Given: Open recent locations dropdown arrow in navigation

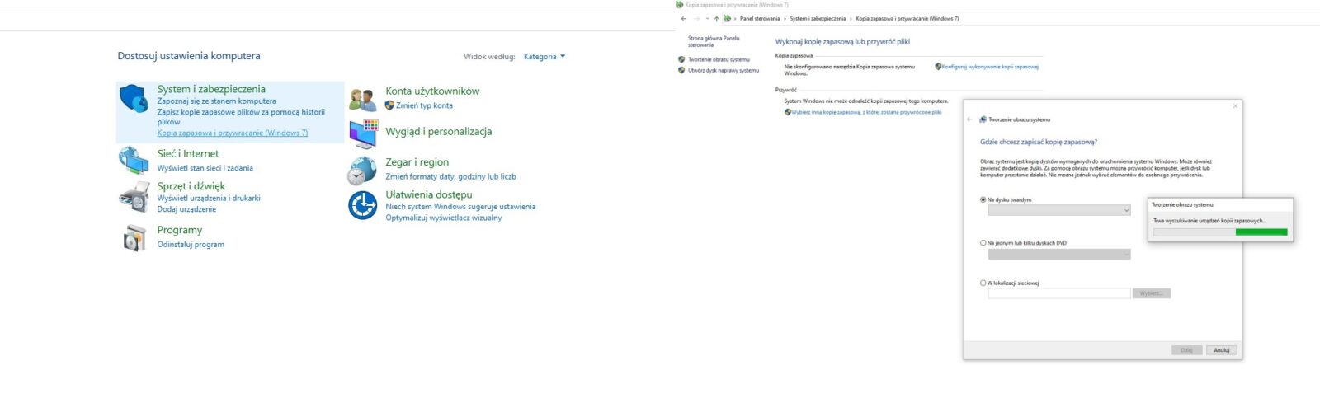Looking at the screenshot, I should tap(707, 18).
